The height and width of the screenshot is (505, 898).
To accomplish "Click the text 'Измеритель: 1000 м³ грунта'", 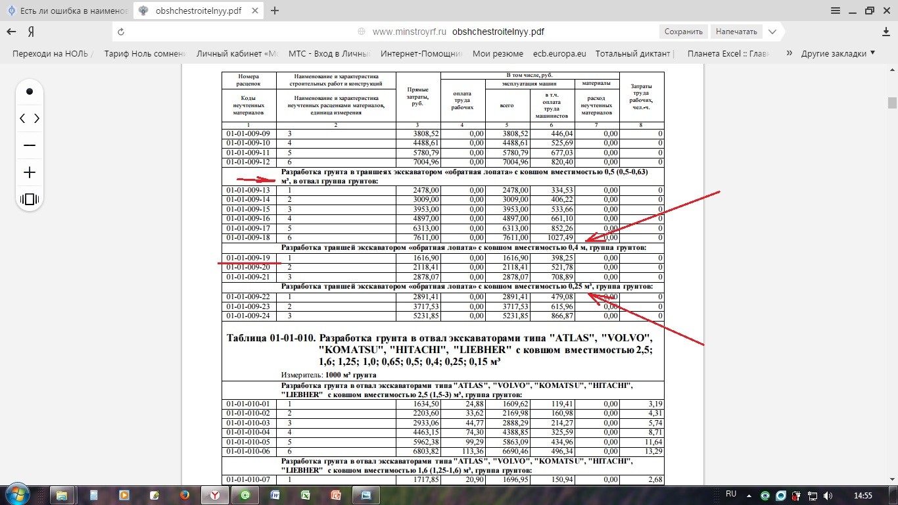I will tap(329, 375).
